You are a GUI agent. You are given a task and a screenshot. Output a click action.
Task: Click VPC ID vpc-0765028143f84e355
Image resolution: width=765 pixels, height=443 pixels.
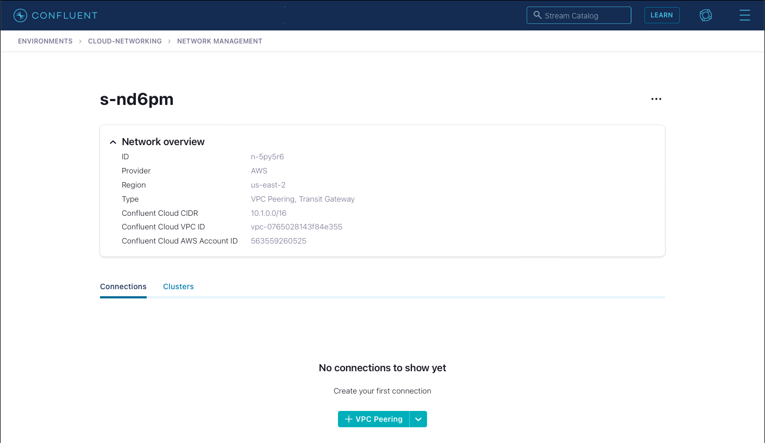tap(297, 227)
